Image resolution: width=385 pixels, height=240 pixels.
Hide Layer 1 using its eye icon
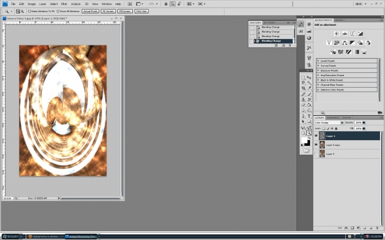316,136
